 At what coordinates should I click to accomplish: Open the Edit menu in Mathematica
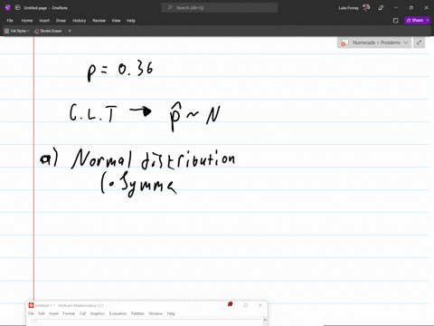(x=42, y=313)
